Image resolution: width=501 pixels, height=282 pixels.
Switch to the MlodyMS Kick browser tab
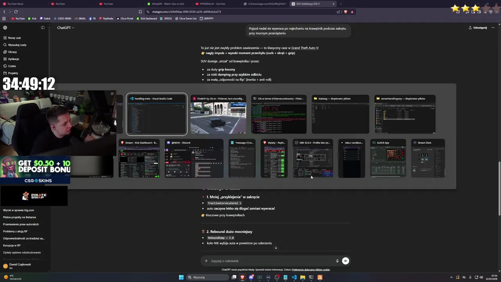point(168,4)
